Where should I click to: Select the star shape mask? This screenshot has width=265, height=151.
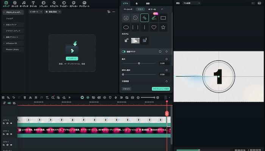point(163,27)
